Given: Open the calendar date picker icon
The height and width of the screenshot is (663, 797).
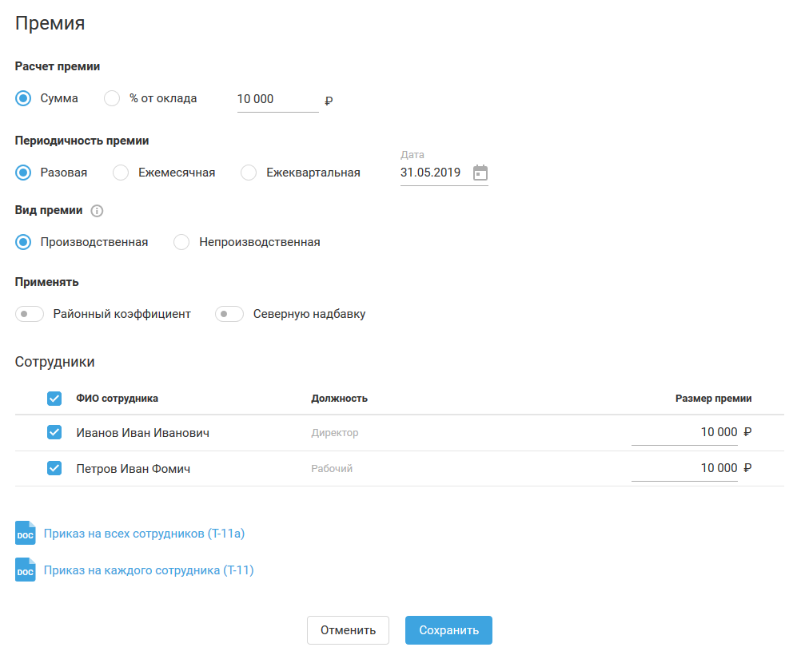Looking at the screenshot, I should (480, 173).
